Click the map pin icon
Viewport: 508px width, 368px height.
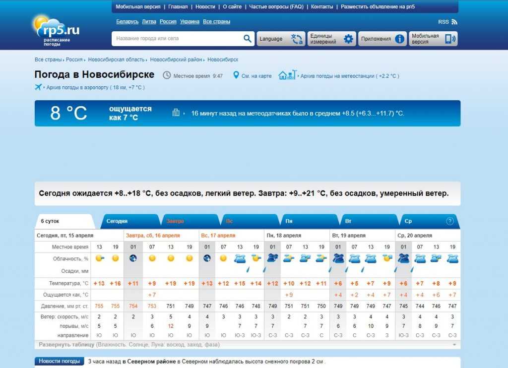pos(236,75)
